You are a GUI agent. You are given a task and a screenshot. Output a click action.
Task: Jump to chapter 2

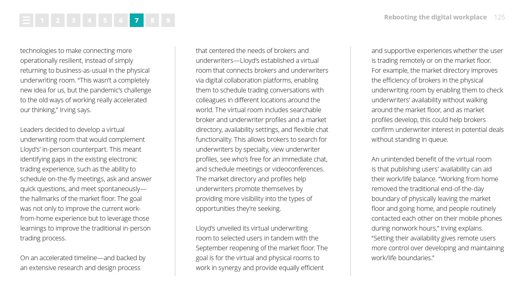click(58, 20)
